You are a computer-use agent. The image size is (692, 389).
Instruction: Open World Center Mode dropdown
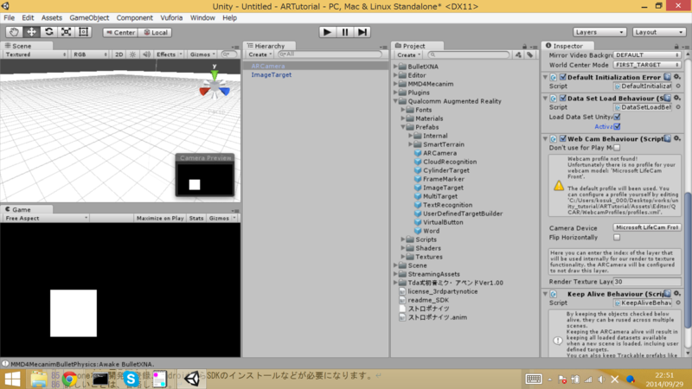click(647, 65)
